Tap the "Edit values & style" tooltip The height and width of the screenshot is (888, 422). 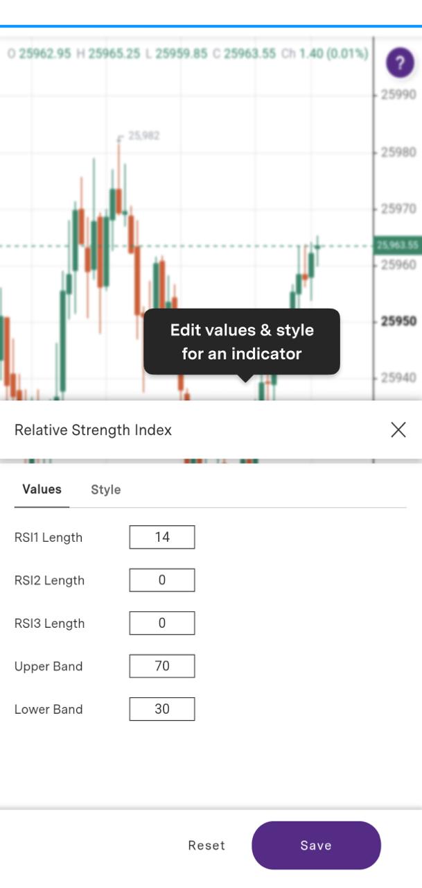click(242, 342)
